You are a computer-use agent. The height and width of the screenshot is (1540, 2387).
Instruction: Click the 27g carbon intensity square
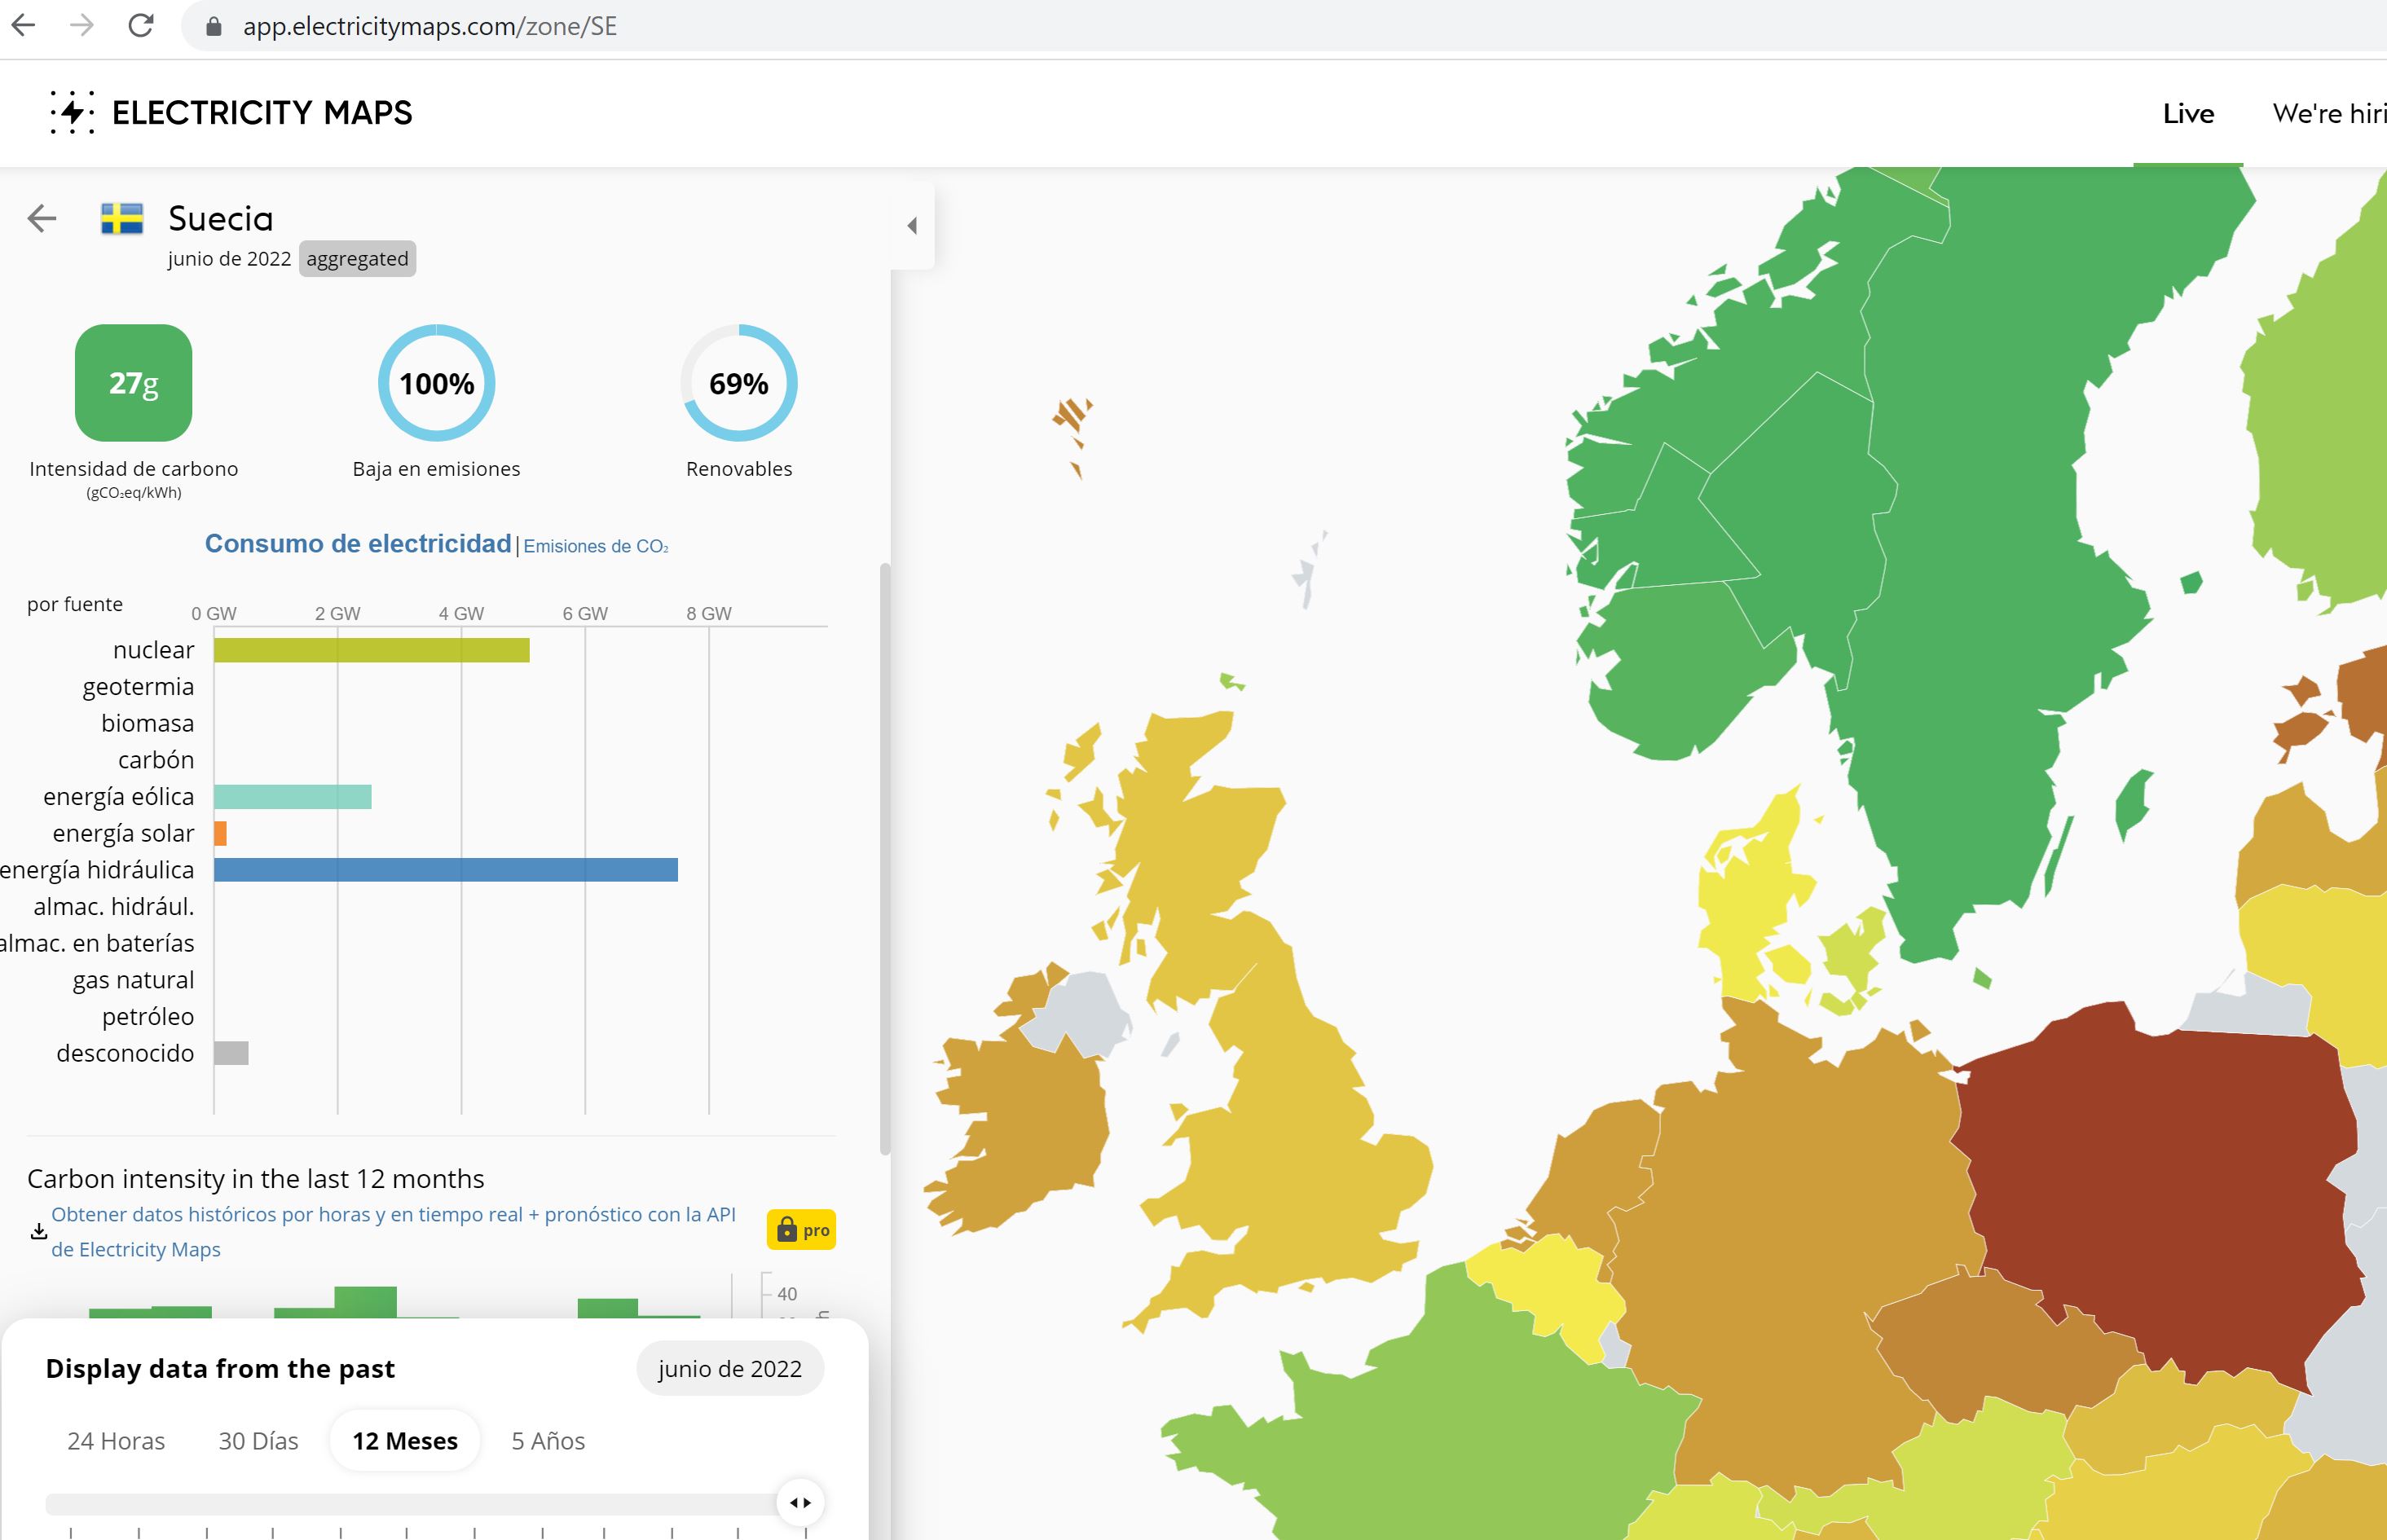[x=134, y=383]
